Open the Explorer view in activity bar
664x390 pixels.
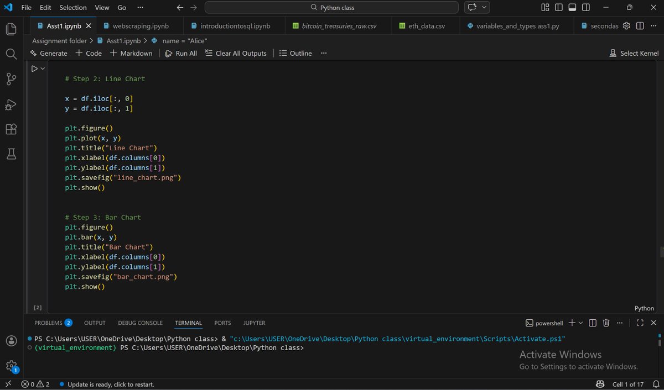11,29
